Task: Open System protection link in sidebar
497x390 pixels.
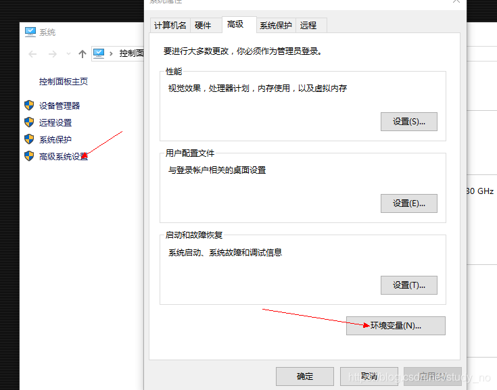Action: [55, 139]
